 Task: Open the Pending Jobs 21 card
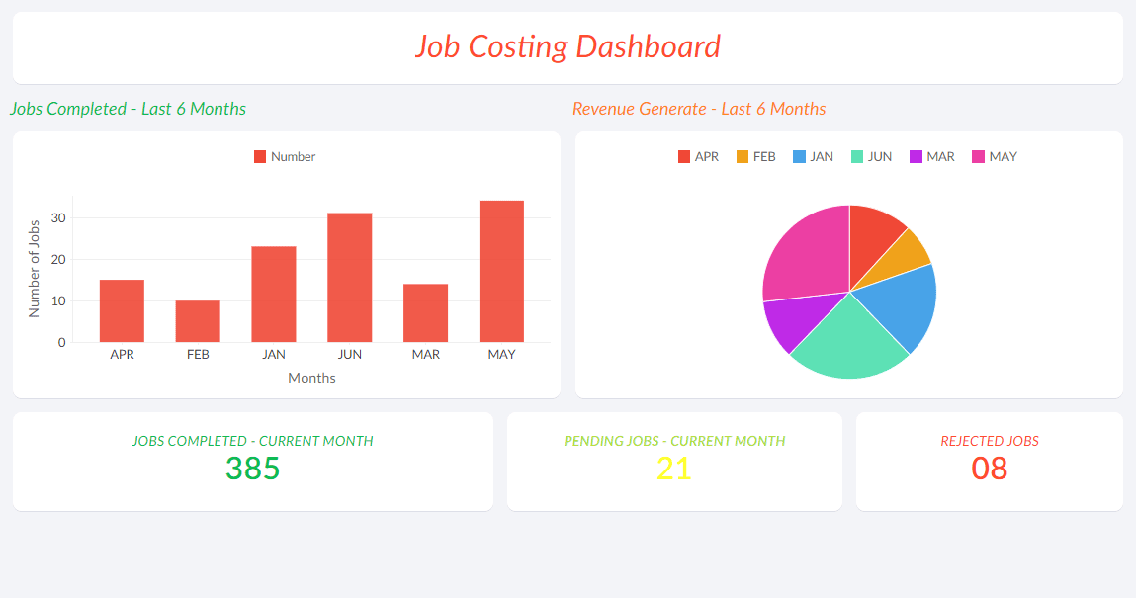[x=674, y=462]
